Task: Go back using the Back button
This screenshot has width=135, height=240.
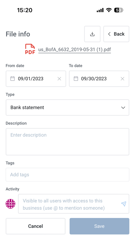Action: [x=116, y=34]
